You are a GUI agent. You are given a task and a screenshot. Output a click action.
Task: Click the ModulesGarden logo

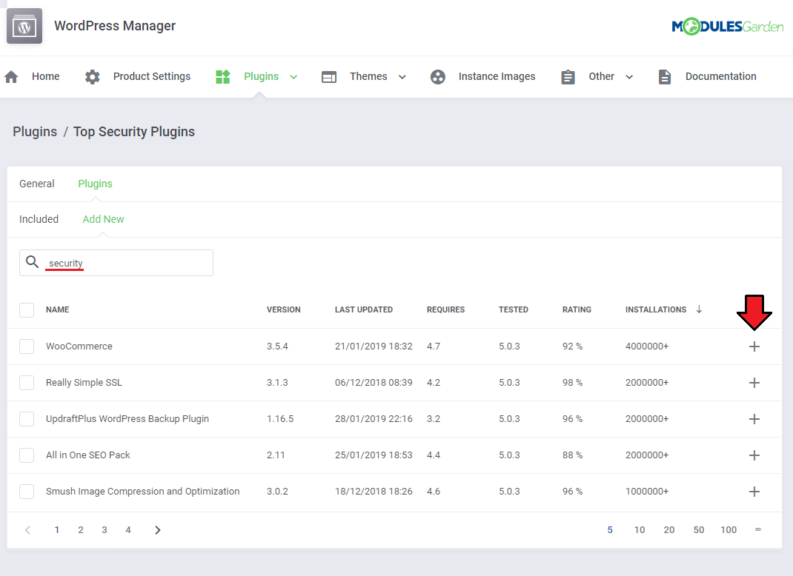click(727, 26)
